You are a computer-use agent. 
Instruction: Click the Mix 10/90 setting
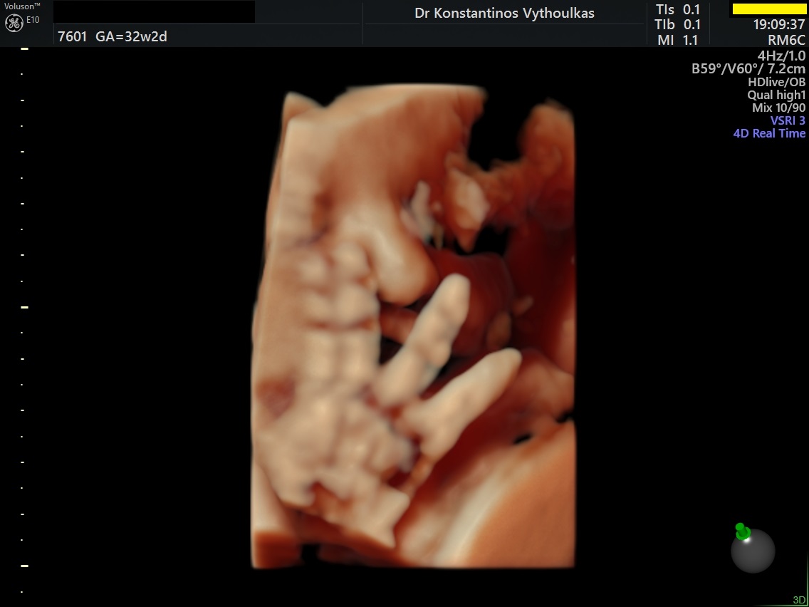coord(778,108)
